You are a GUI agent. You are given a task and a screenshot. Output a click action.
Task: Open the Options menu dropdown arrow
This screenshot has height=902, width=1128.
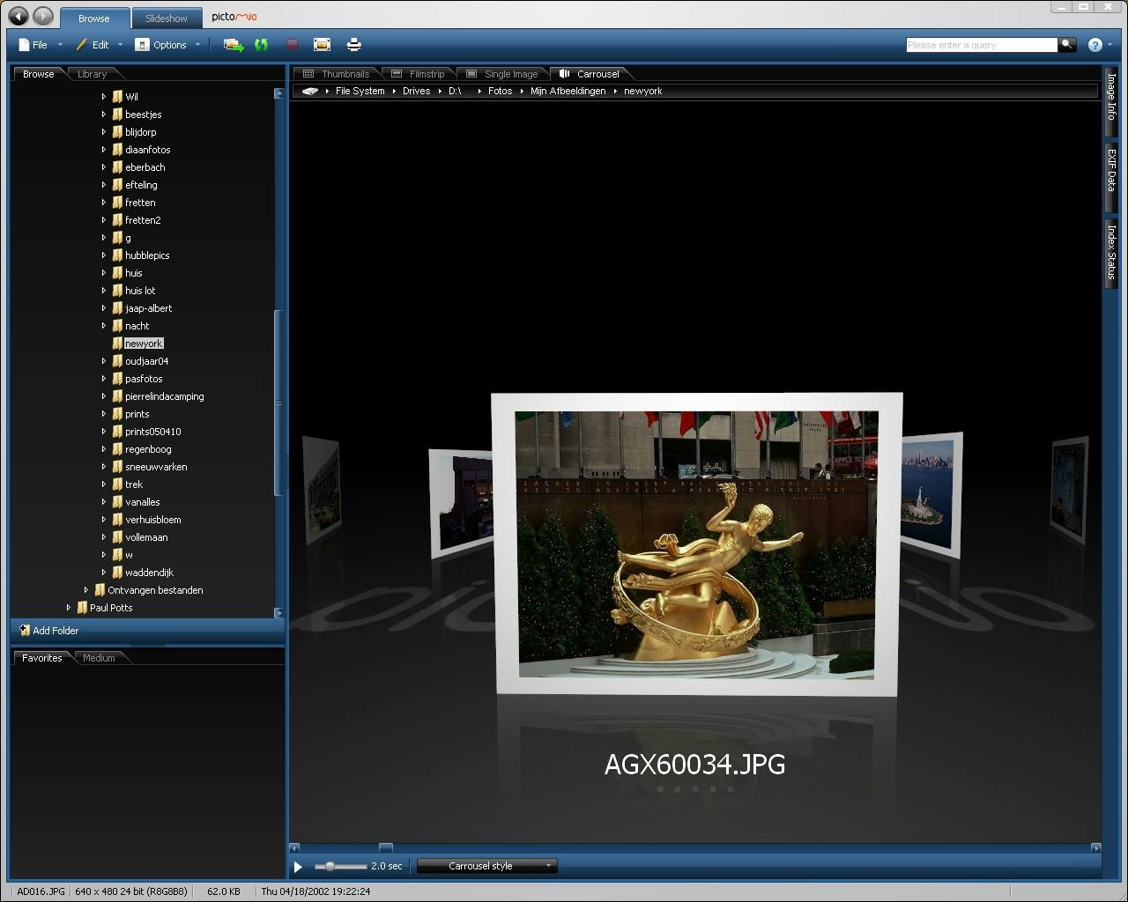[197, 45]
